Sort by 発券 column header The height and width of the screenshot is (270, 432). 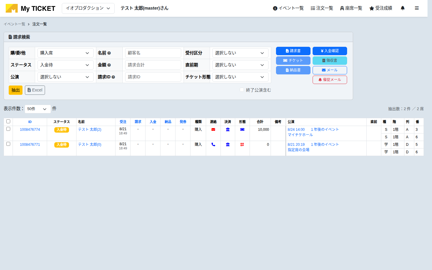183,122
